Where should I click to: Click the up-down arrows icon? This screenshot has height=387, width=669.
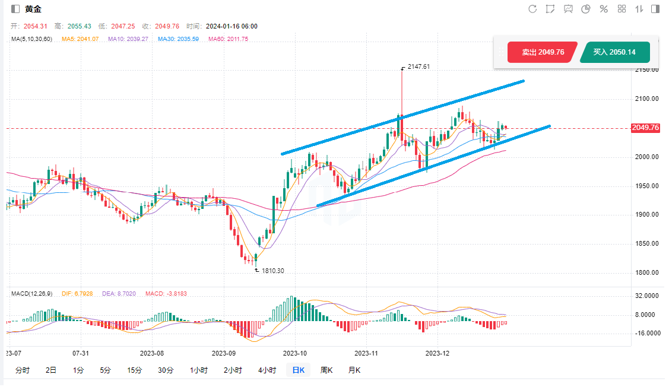click(639, 9)
